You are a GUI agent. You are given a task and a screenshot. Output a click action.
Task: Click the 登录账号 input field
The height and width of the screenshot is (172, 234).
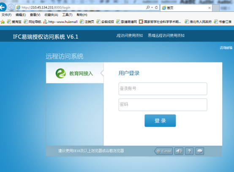point(163,89)
